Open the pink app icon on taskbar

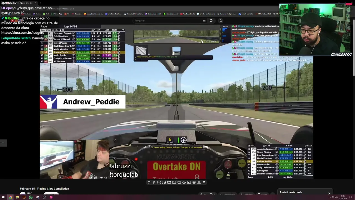tap(51, 197)
